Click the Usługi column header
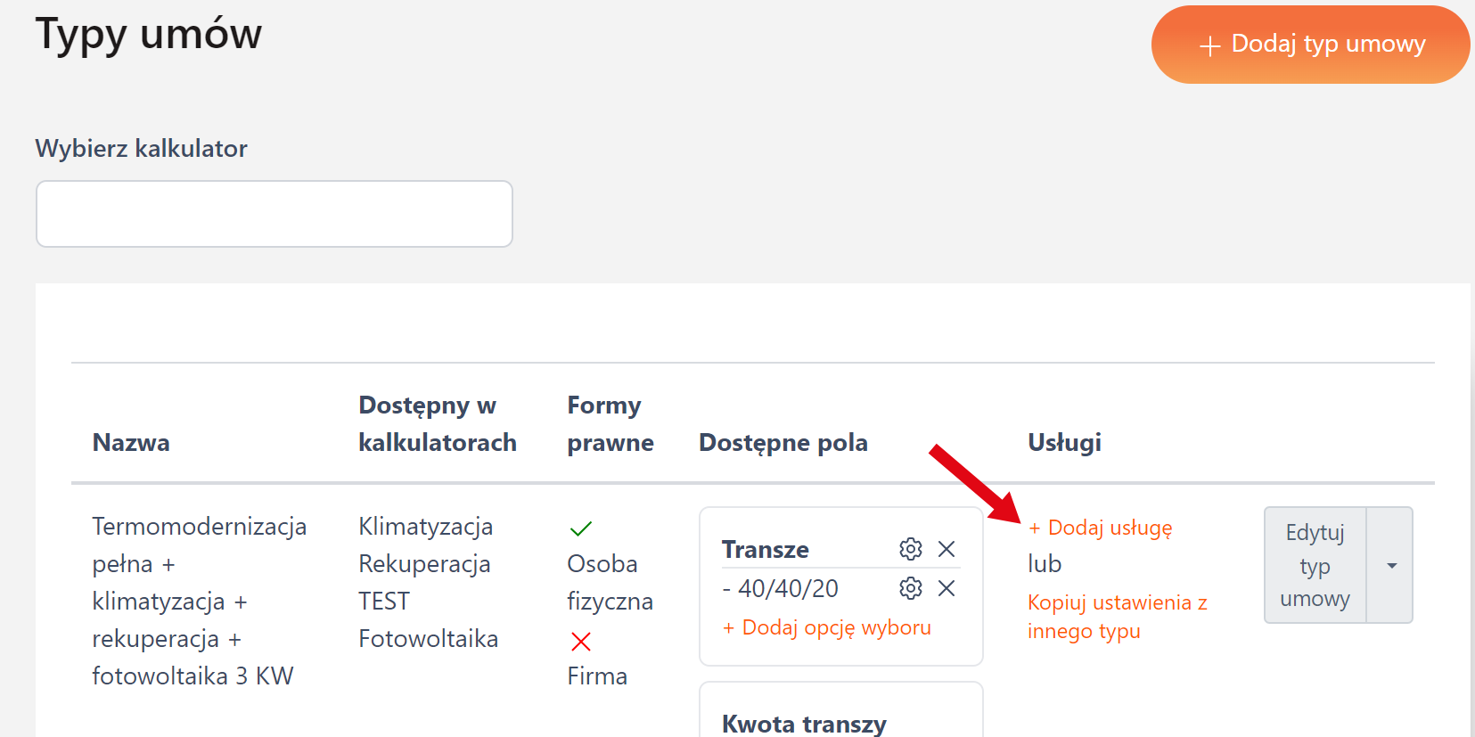Viewport: 1475px width, 737px height. pos(1064,443)
